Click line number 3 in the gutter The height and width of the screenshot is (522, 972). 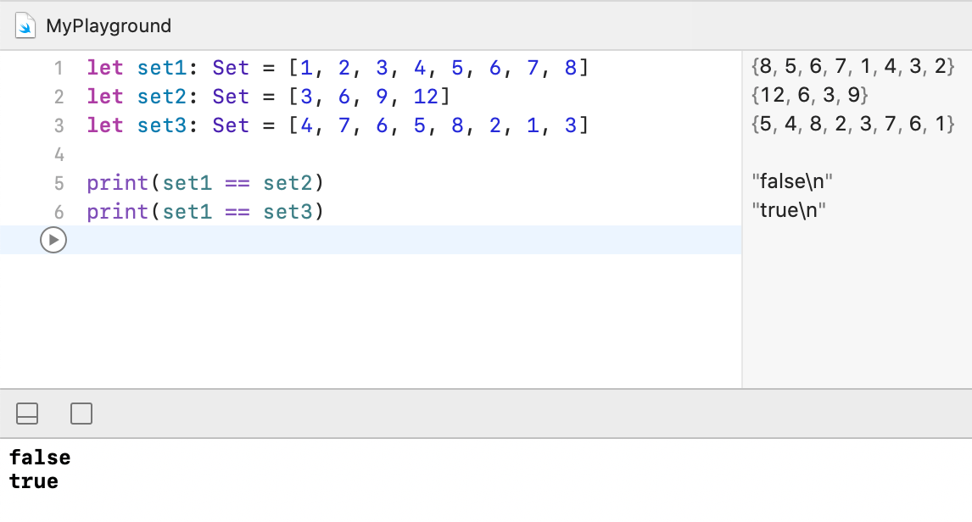[x=59, y=125]
